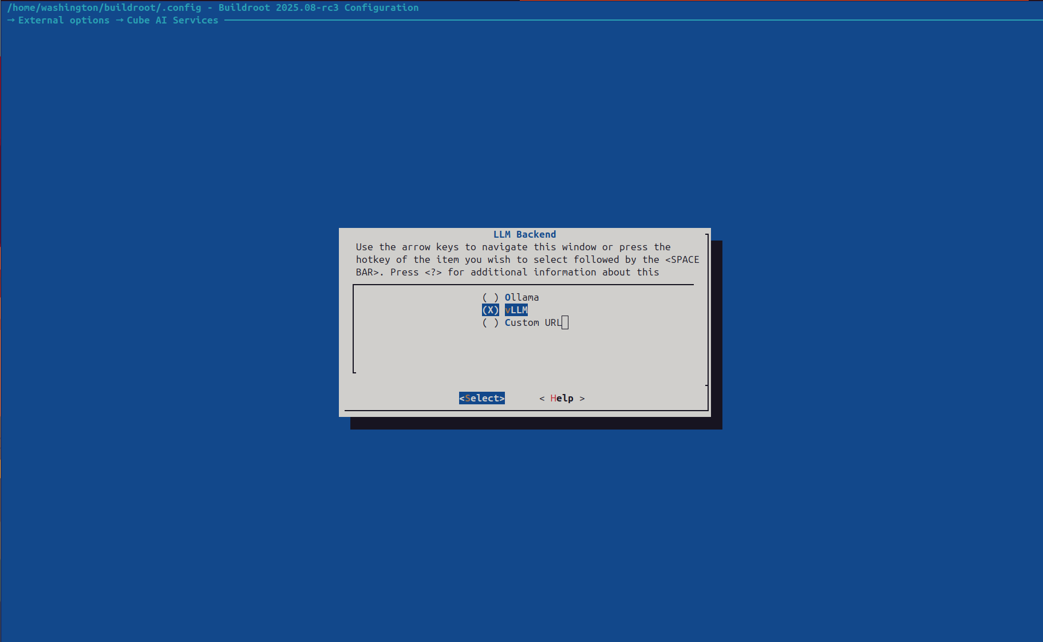Click the Buildroot config path title line
The height and width of the screenshot is (642, 1043).
tap(213, 7)
